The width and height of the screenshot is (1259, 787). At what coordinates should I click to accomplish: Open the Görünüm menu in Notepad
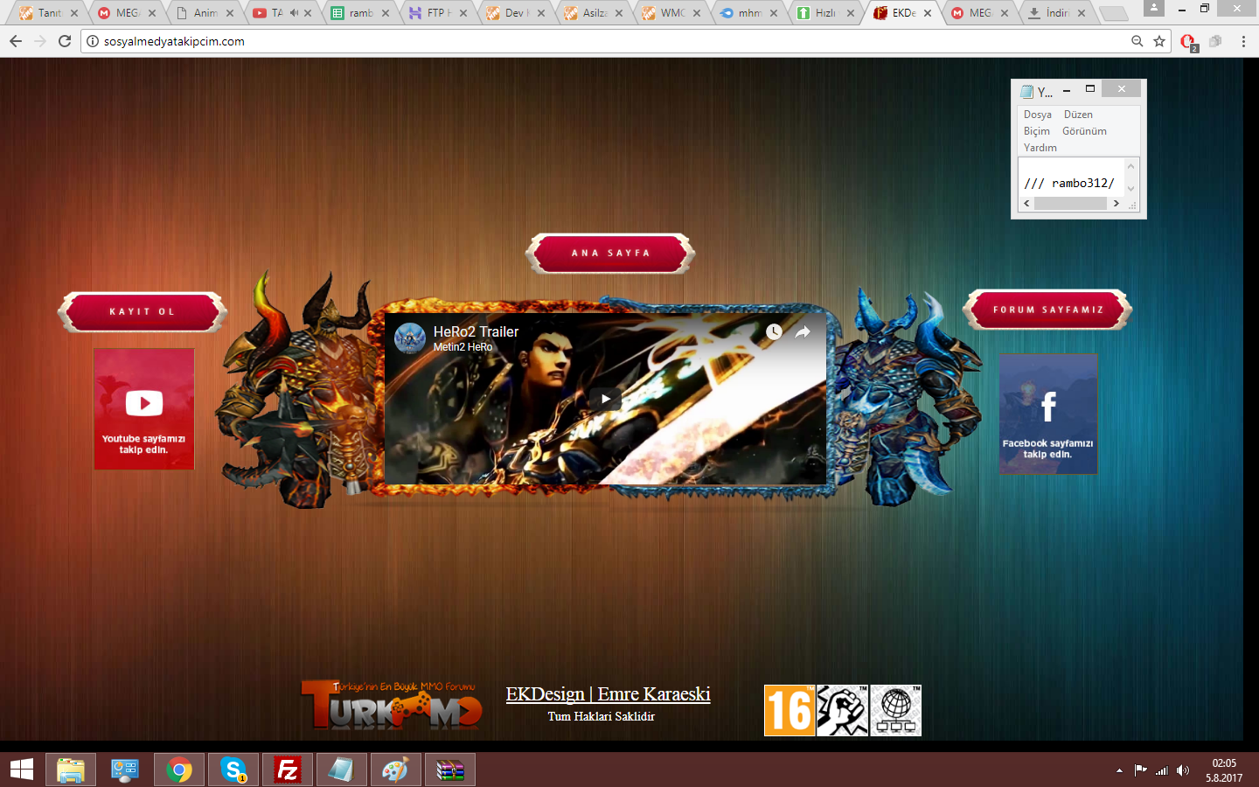[x=1084, y=131]
